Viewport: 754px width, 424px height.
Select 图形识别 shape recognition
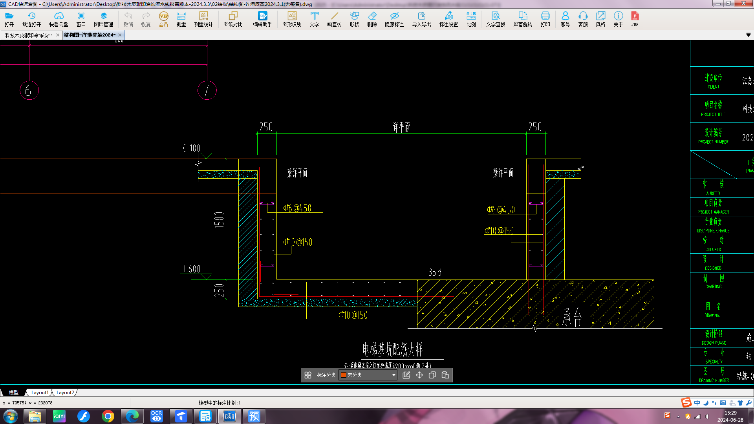tap(292, 19)
